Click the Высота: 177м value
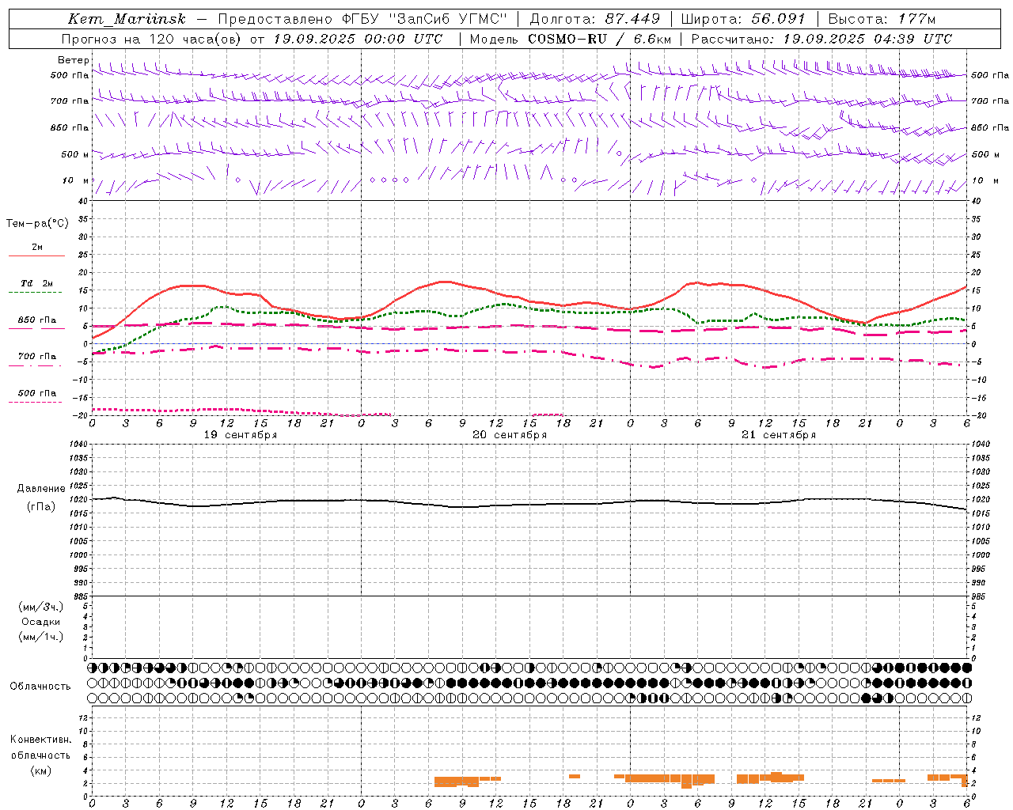This screenshot has height=810, width=1013. (x=882, y=19)
